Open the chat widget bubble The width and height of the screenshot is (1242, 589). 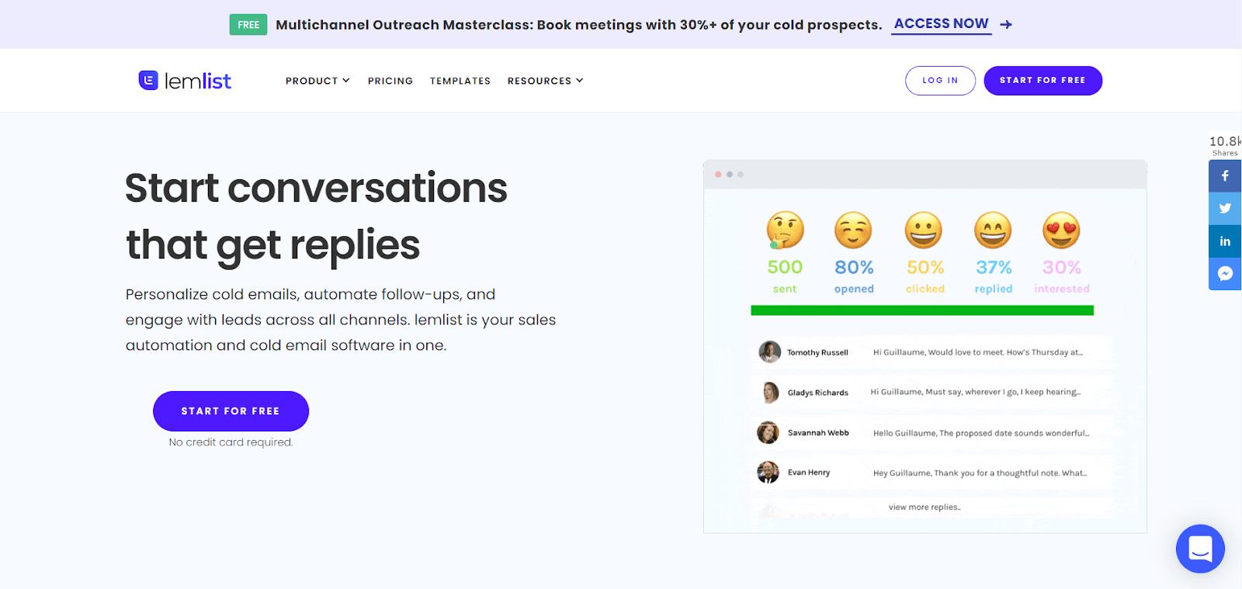[1200, 549]
